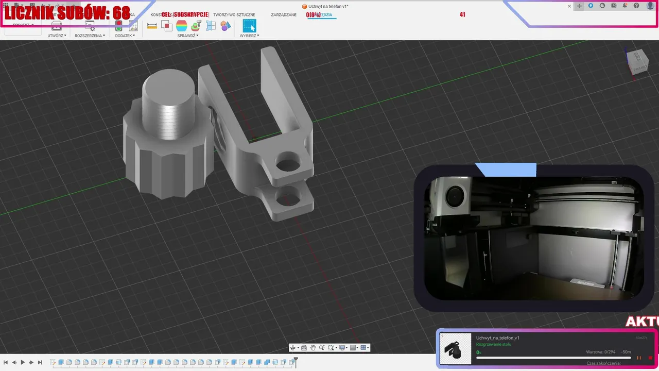This screenshot has width=659, height=371.
Task: Jump to timeline beginning
Action: pos(6,362)
